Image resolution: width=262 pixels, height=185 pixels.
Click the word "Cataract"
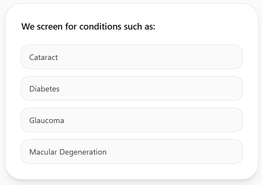pos(43,57)
